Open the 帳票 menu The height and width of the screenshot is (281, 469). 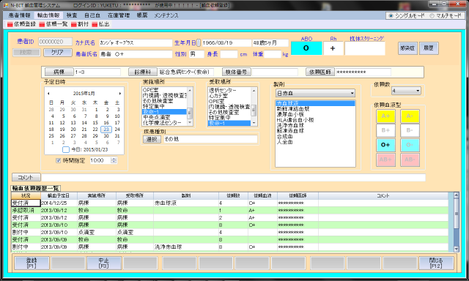[142, 15]
